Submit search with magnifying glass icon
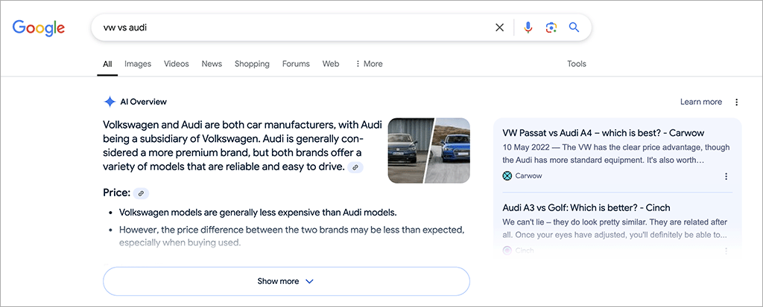The width and height of the screenshot is (763, 307). pyautogui.click(x=574, y=28)
